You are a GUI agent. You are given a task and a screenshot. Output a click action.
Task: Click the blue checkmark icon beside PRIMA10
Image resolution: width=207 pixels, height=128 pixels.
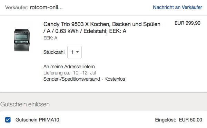point(8,120)
